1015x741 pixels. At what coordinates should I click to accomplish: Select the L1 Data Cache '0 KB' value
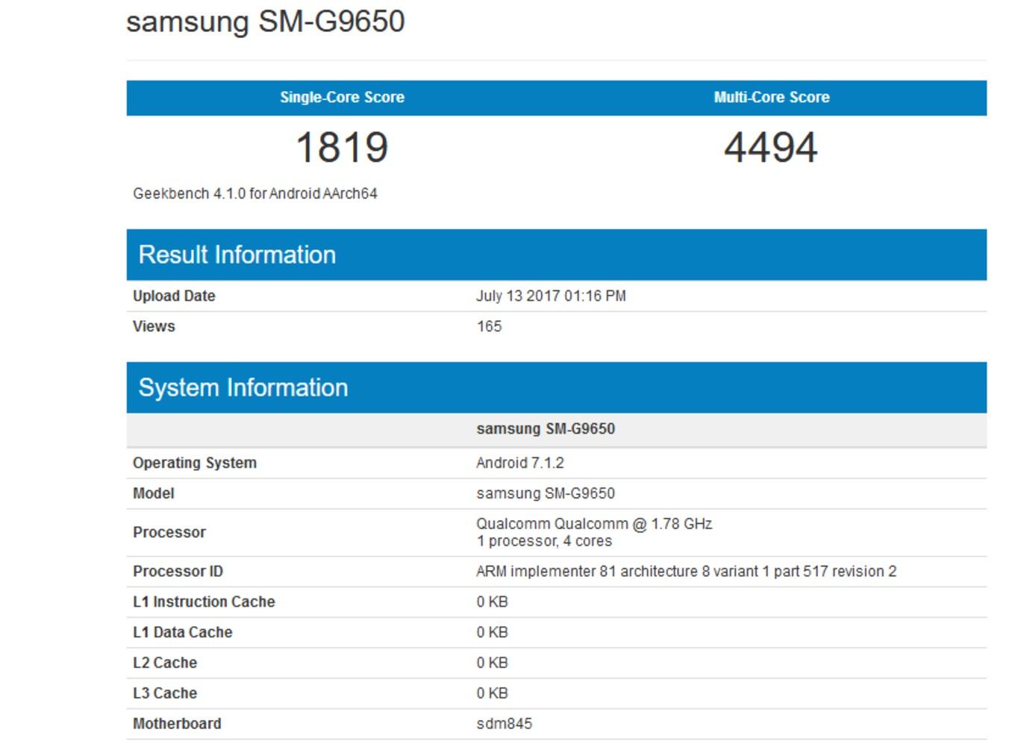492,632
